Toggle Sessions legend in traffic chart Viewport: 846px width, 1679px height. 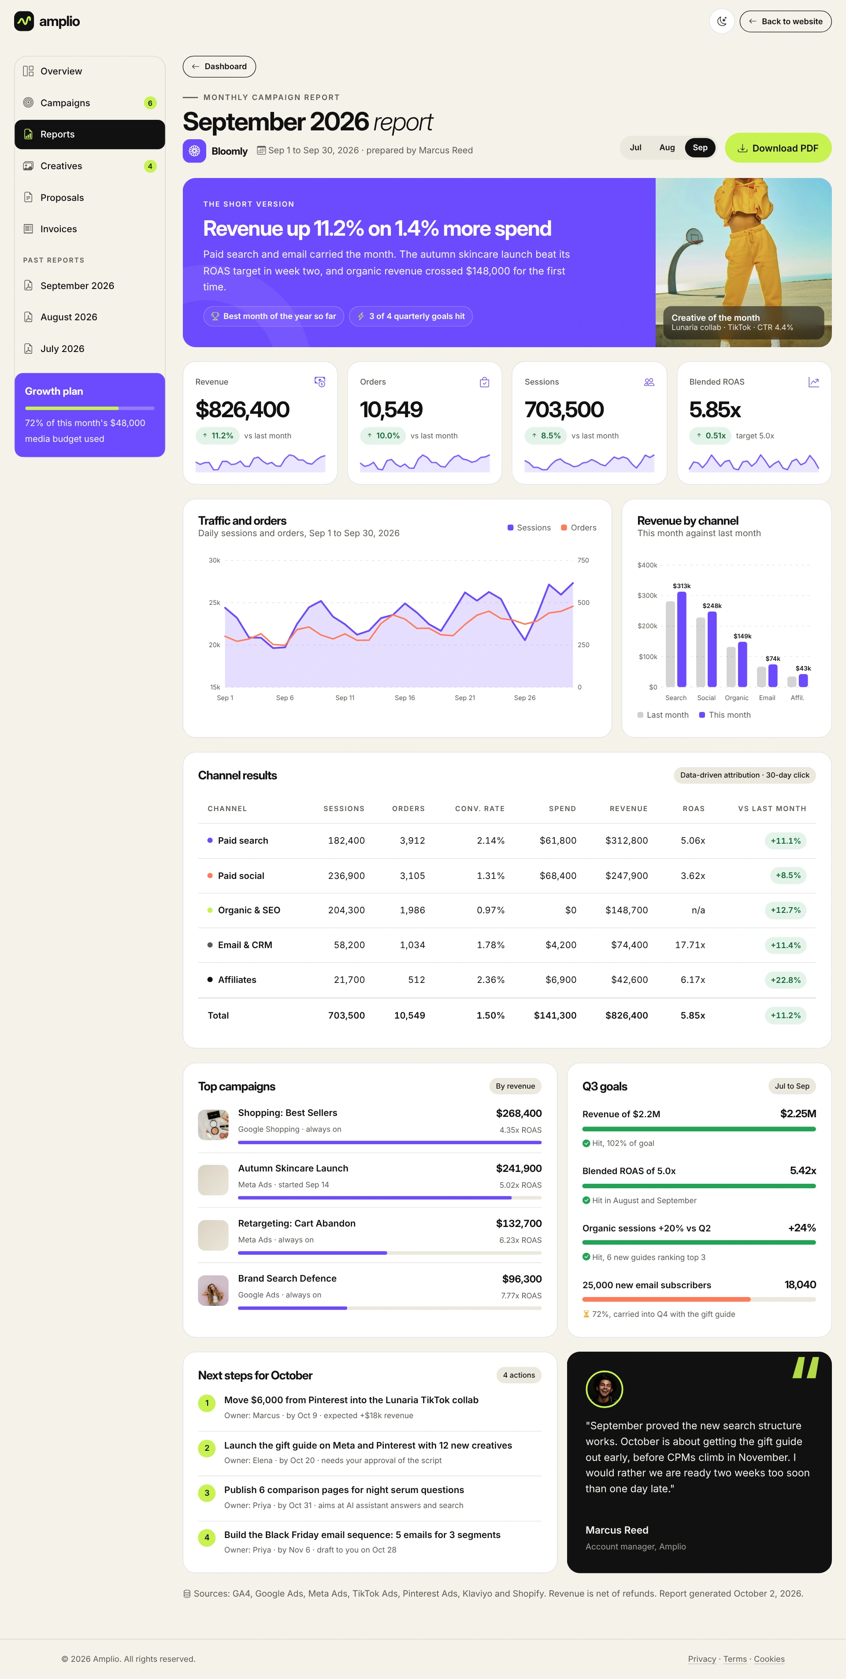coord(529,528)
